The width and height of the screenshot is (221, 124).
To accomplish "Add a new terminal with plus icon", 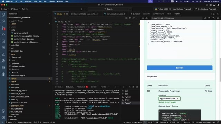I will tap(116, 87).
